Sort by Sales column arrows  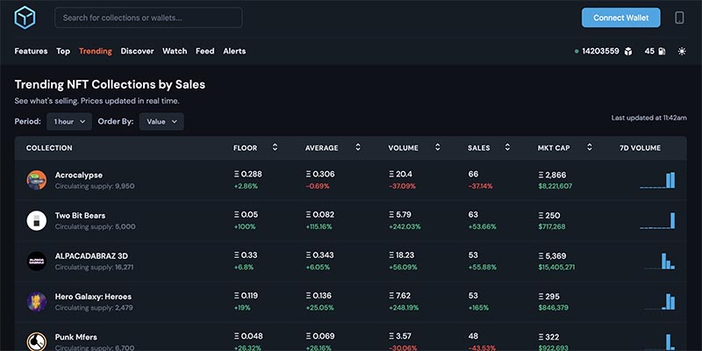[507, 147]
